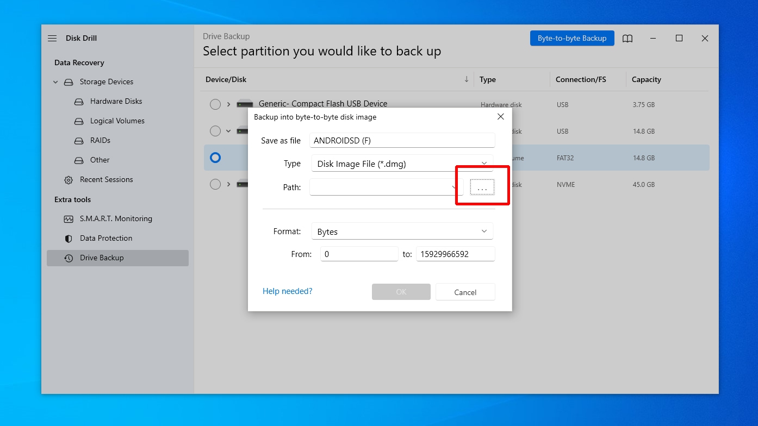
Task: Go to Data Protection
Action: coord(106,239)
